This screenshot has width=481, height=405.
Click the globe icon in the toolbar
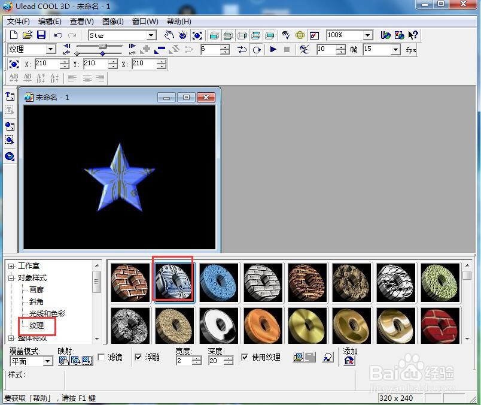[x=300, y=35]
